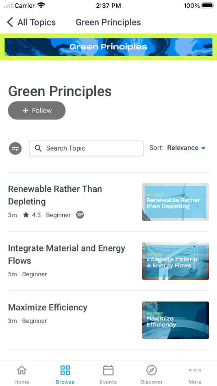The width and height of the screenshot is (217, 386).
Task: Open the Home tab
Action: 22,374
